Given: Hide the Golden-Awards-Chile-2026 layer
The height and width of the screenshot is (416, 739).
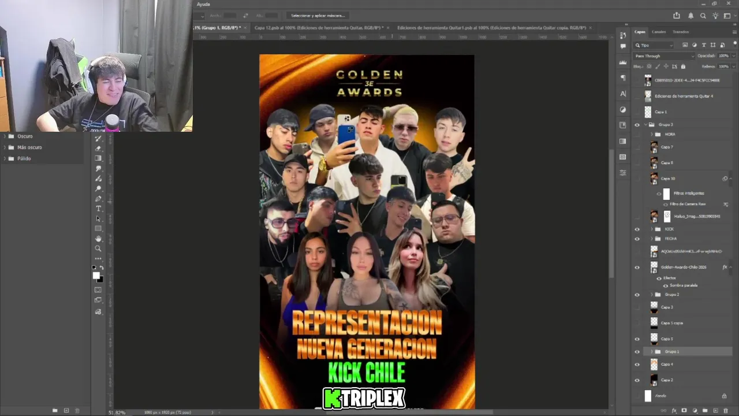Looking at the screenshot, I should 637,268.
